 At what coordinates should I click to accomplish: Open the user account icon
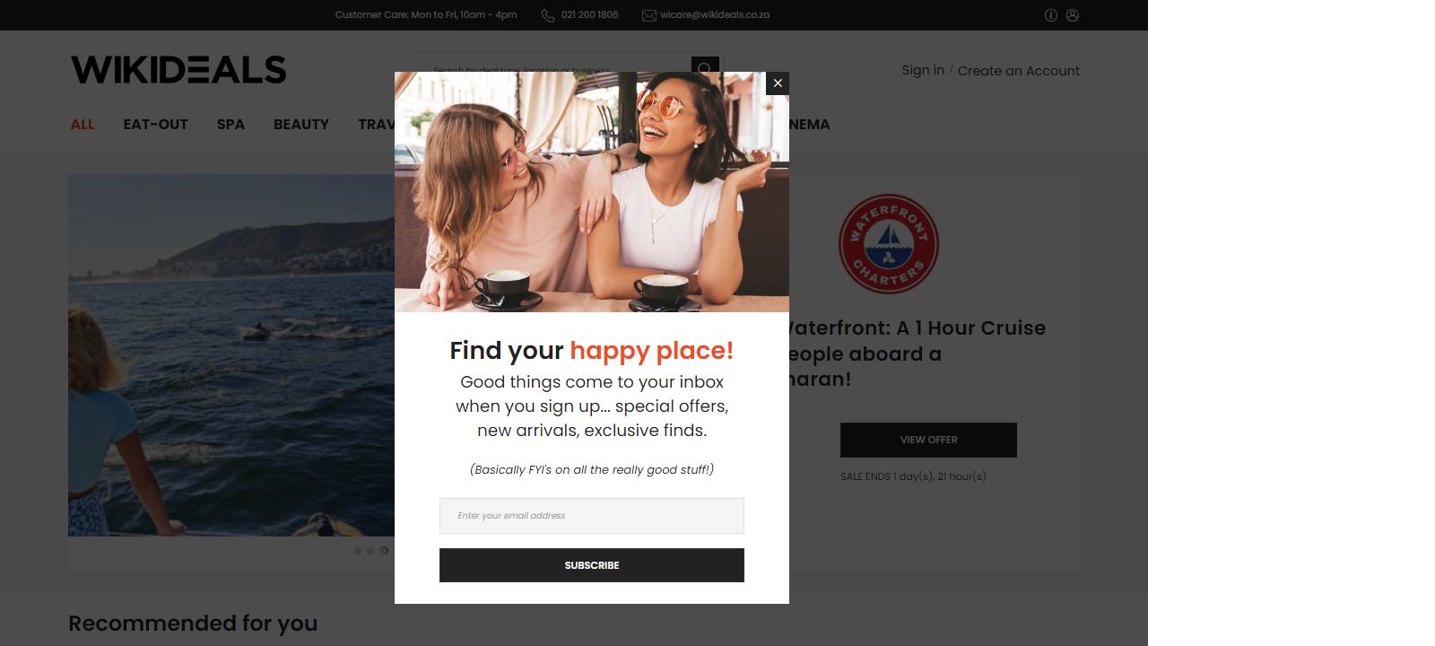point(1073,15)
